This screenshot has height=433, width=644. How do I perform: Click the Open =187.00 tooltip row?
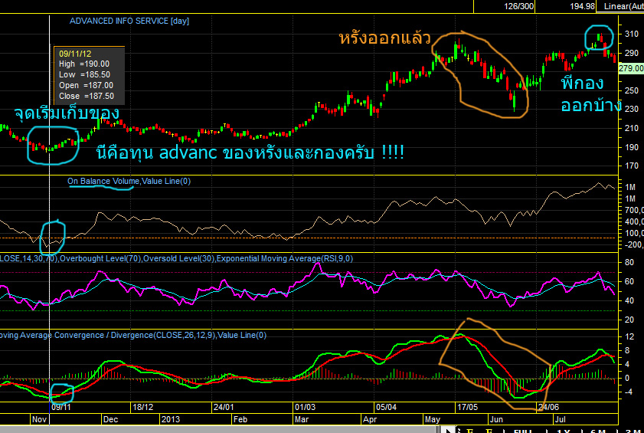(86, 85)
